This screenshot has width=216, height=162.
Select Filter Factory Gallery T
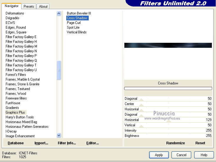[x=21, y=65]
